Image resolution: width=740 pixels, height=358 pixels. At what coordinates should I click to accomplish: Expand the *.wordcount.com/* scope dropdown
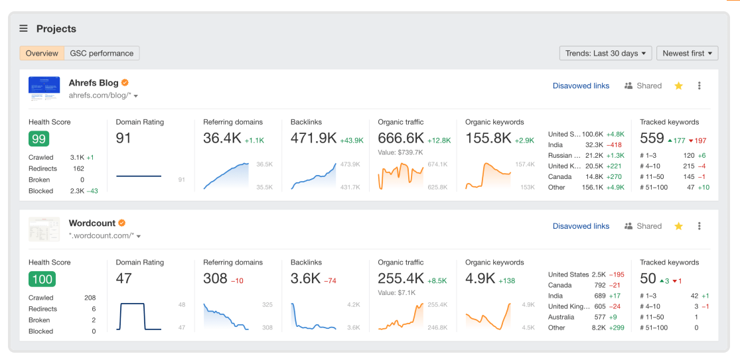click(139, 236)
